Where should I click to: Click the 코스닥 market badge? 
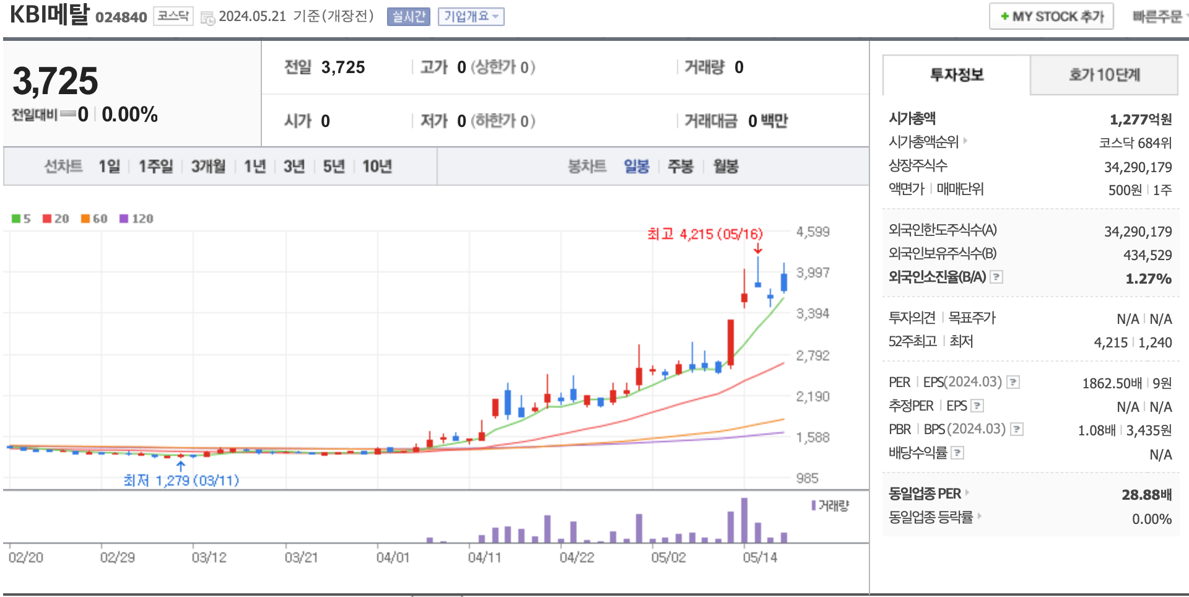pyautogui.click(x=173, y=16)
